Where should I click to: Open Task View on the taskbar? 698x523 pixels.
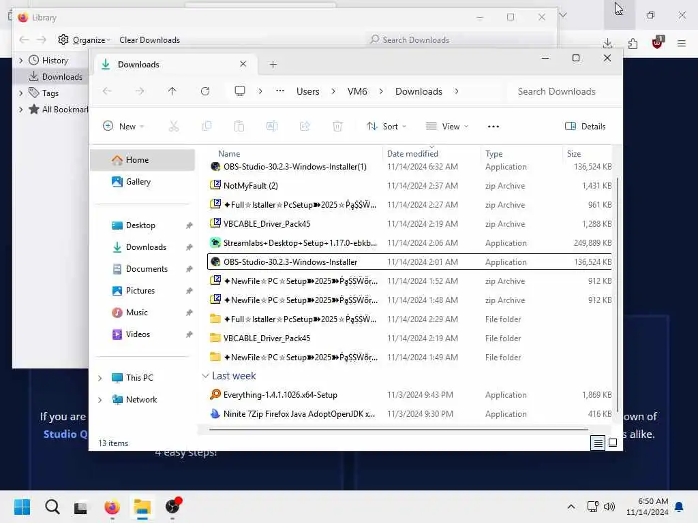tap(80, 507)
